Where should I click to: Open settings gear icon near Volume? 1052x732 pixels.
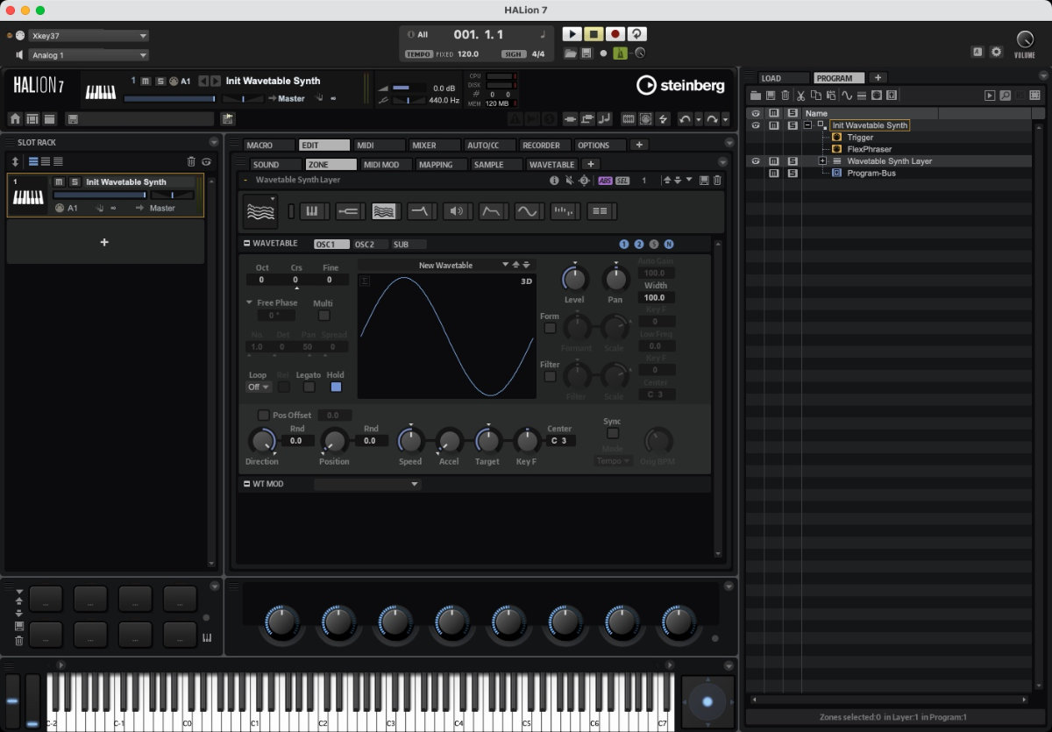[996, 52]
